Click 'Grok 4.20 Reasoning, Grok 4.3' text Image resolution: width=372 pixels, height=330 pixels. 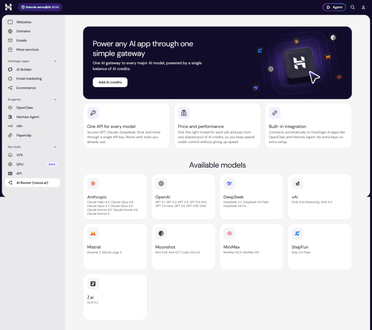(x=312, y=202)
